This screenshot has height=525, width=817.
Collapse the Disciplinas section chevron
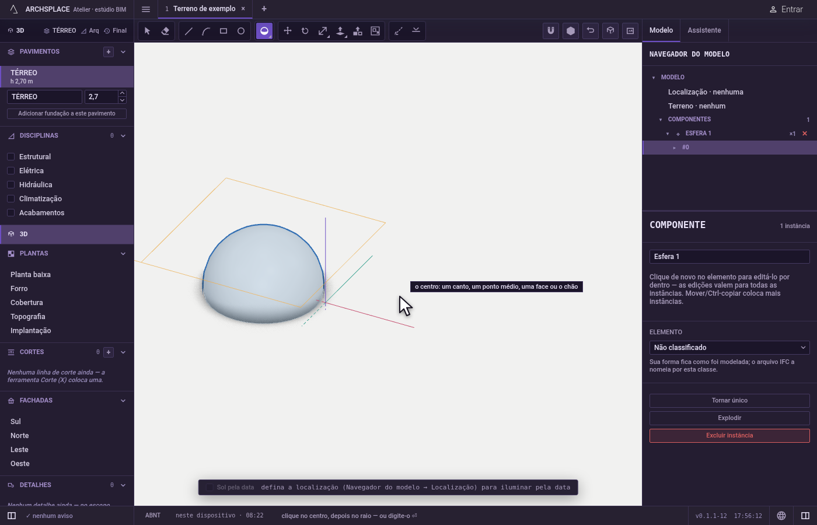[x=123, y=136]
